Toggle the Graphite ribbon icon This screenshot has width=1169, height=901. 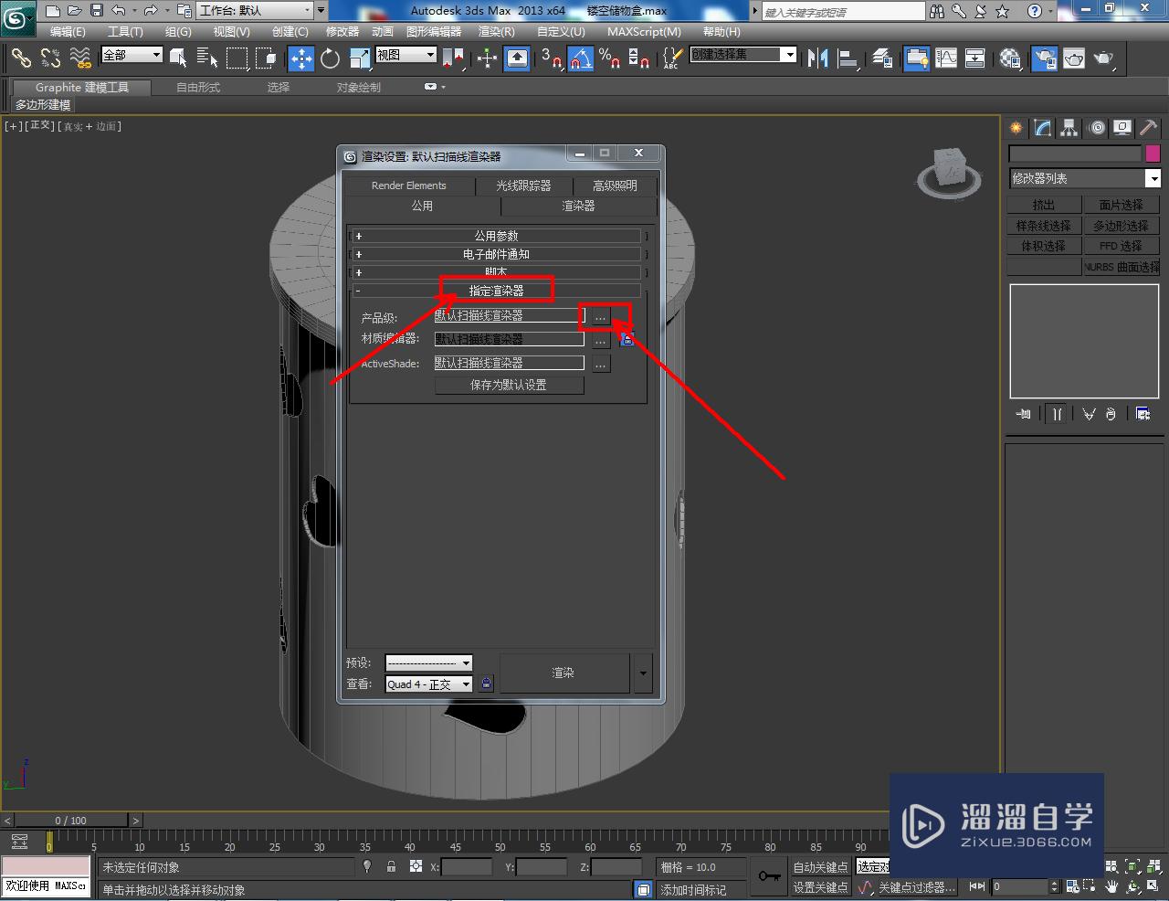[916, 58]
